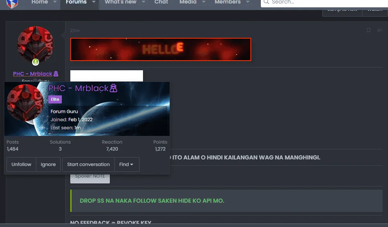Click 'DROP SS NA NAKA FOLLOW' quote text
The height and width of the screenshot is (227, 388).
152,201
